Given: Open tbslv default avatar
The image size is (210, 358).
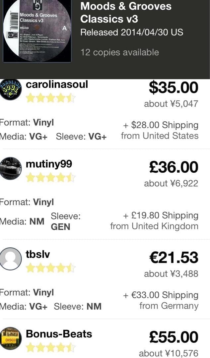Looking at the screenshot, I should tap(11, 259).
